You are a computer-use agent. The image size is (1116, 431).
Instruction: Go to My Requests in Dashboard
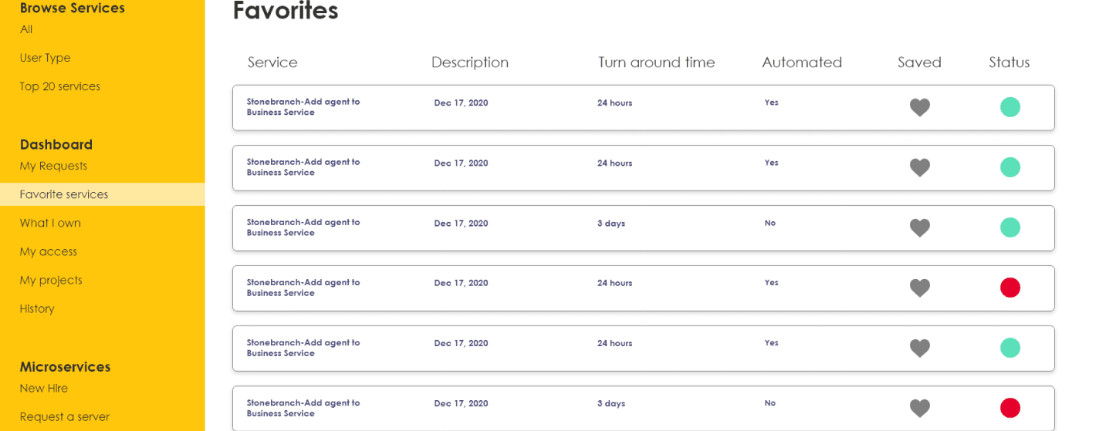point(53,166)
